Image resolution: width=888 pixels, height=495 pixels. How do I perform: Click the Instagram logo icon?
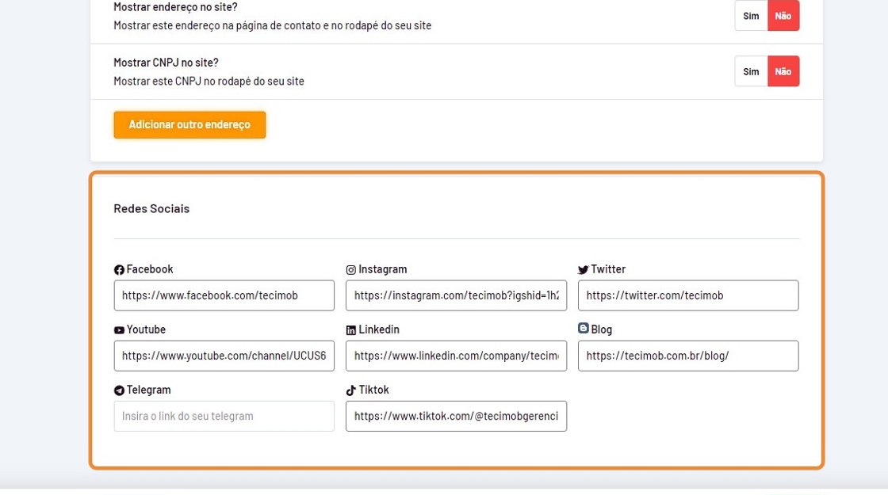coord(351,270)
